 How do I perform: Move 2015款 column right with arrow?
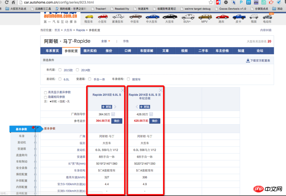pos(115,107)
